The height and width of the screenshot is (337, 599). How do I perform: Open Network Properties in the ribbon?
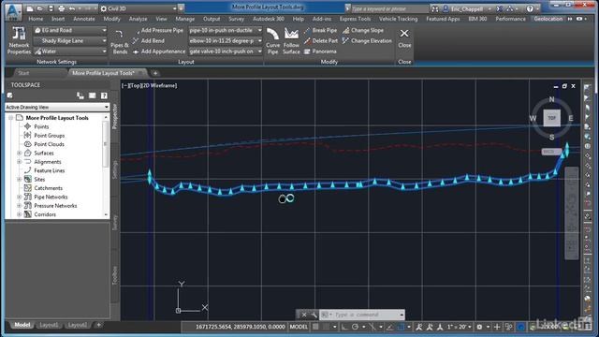pyautogui.click(x=19, y=40)
